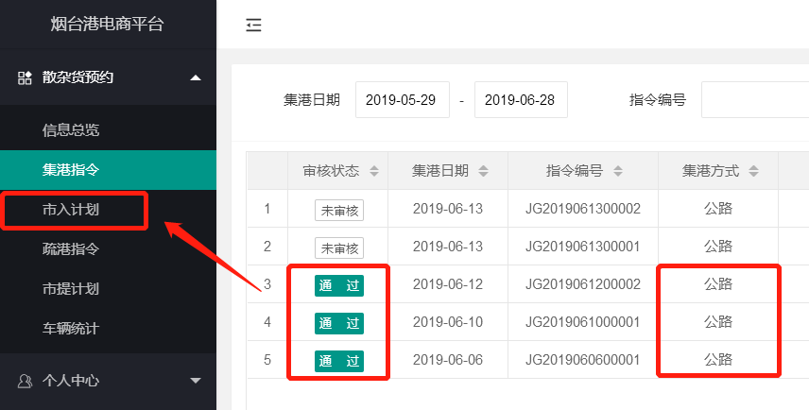Click 公路 cell of JG2019061300001

(x=718, y=246)
